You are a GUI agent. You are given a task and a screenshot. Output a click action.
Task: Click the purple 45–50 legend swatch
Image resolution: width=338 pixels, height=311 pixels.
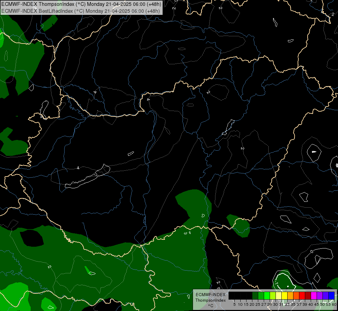[320, 295]
